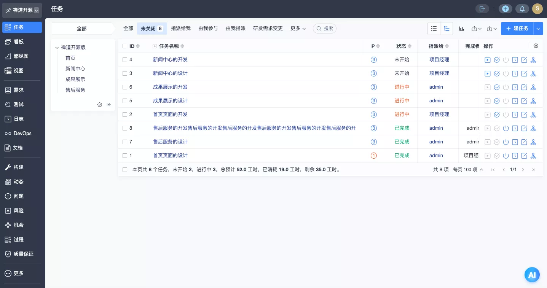Click the start task icon for task 4

[x=487, y=60]
